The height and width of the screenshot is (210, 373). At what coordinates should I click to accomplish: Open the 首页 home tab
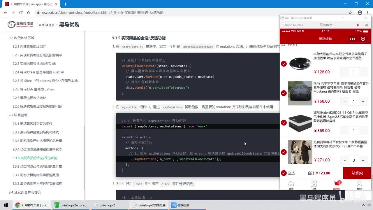(x=291, y=185)
